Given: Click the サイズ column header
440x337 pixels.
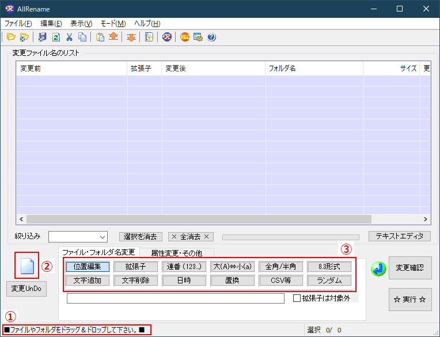Looking at the screenshot, I should [392, 68].
